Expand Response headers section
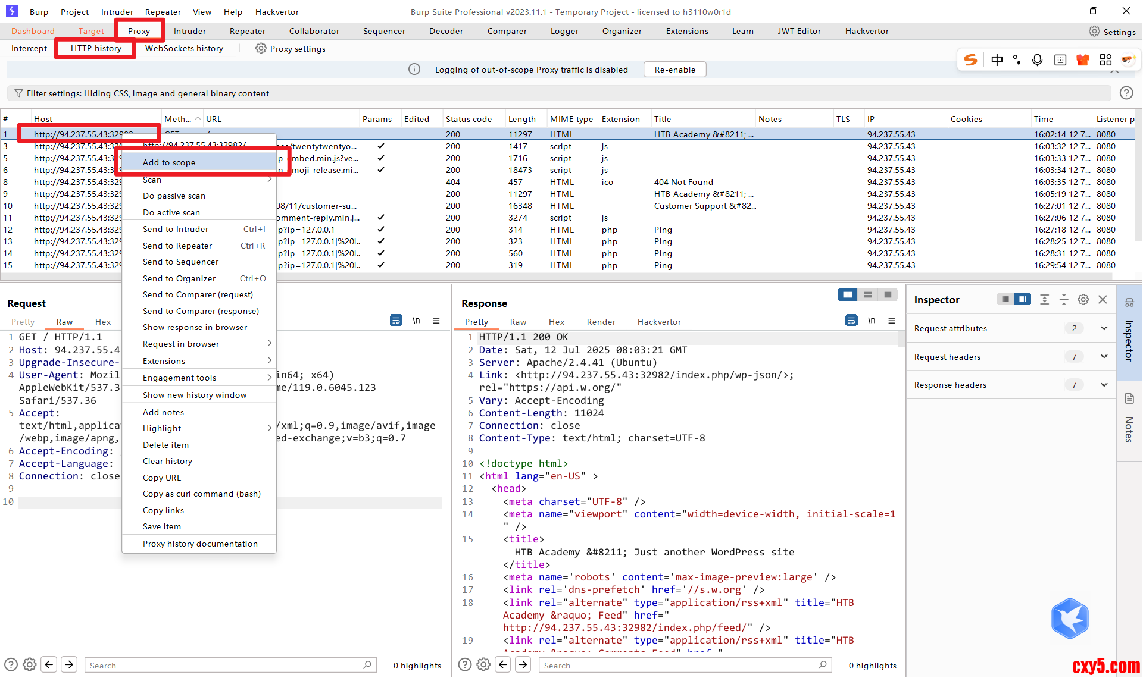Viewport: 1143px width, 678px height. click(x=1104, y=385)
